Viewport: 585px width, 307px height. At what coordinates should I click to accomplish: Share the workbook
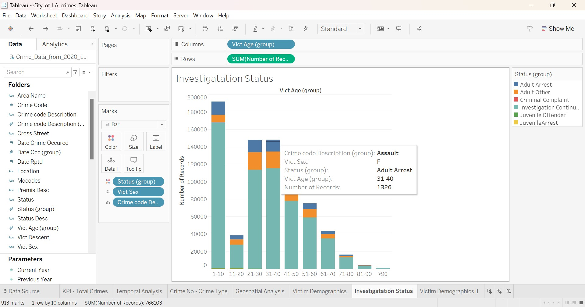(419, 29)
